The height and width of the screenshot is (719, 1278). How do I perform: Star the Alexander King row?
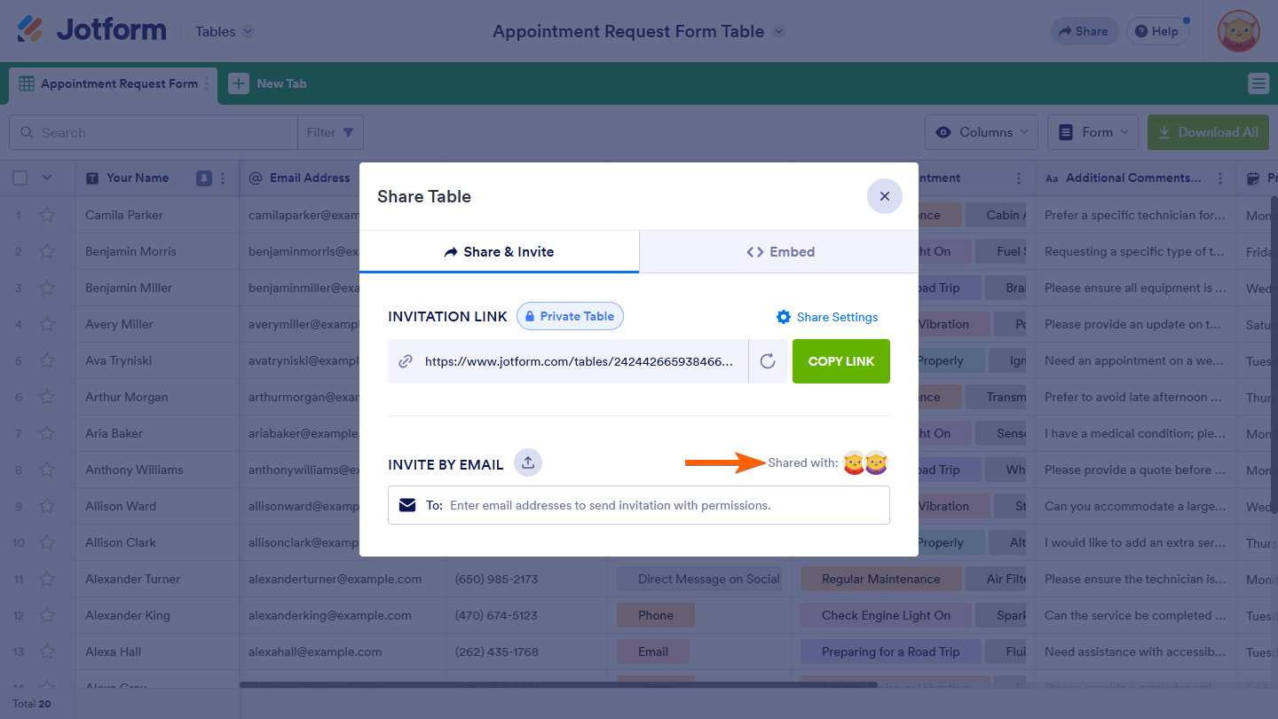47,615
